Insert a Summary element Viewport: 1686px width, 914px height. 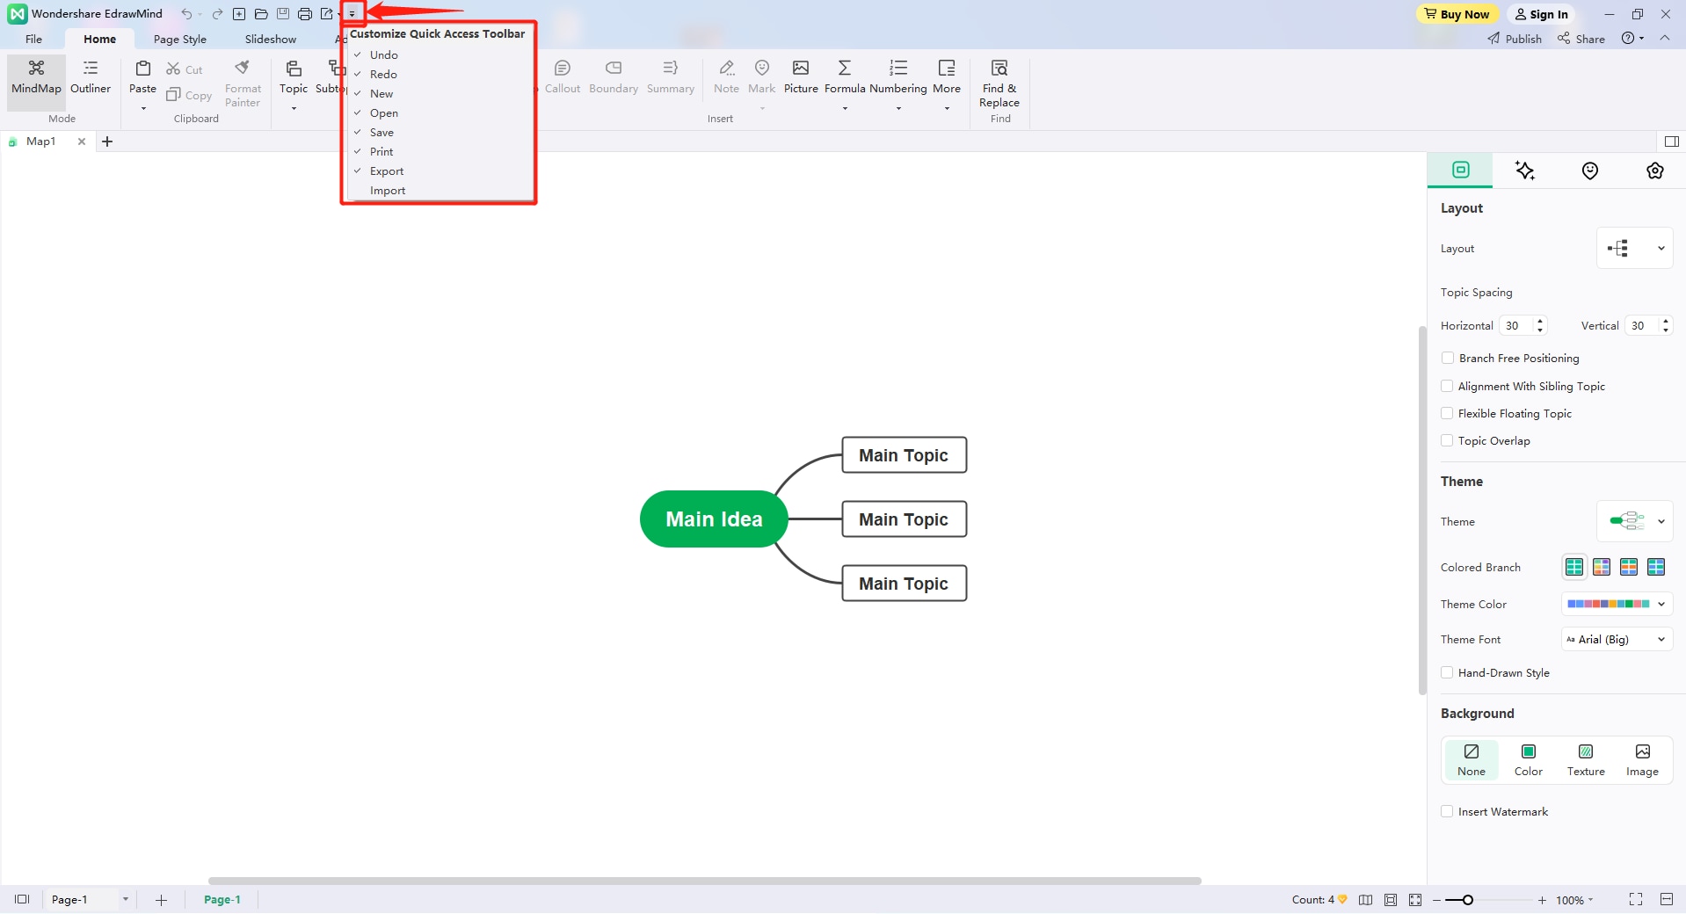[x=671, y=77]
